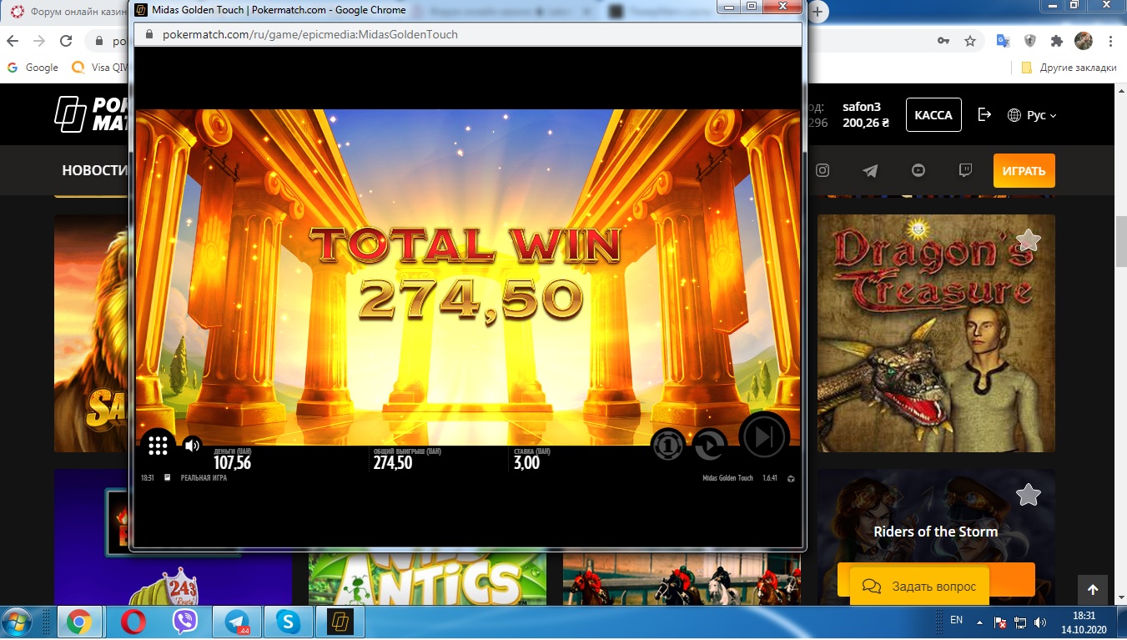Open the Instagram social link
This screenshot has width=1127, height=640.
[x=823, y=171]
